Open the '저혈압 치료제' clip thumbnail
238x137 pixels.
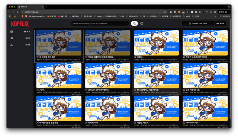pos(156,108)
